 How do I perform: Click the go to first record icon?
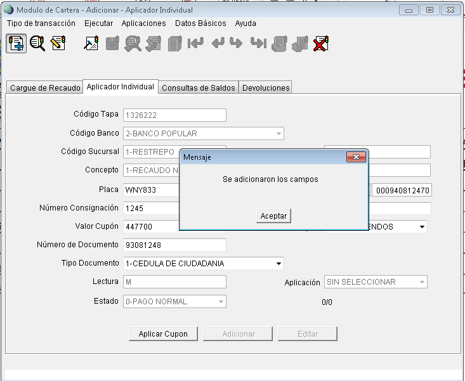(195, 43)
